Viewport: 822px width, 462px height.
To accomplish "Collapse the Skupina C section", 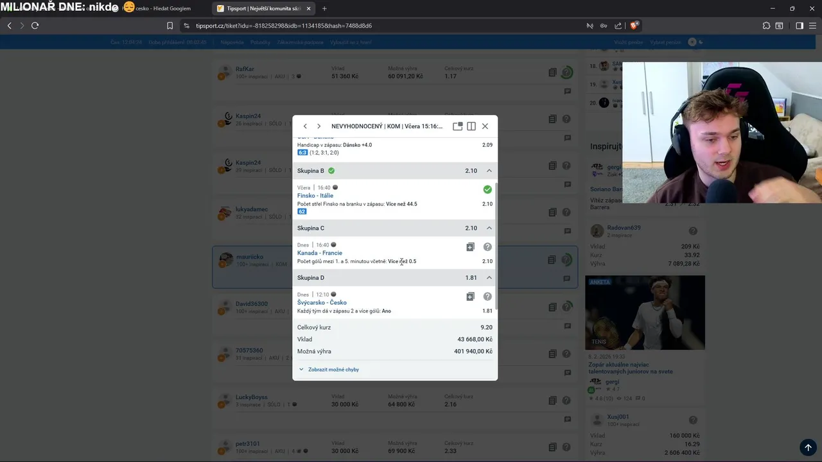I will (x=489, y=228).
